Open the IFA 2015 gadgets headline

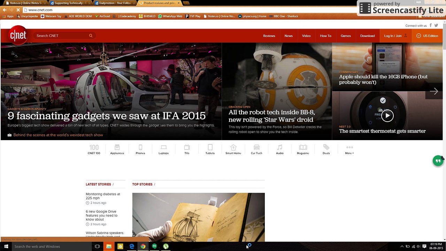coord(107,116)
